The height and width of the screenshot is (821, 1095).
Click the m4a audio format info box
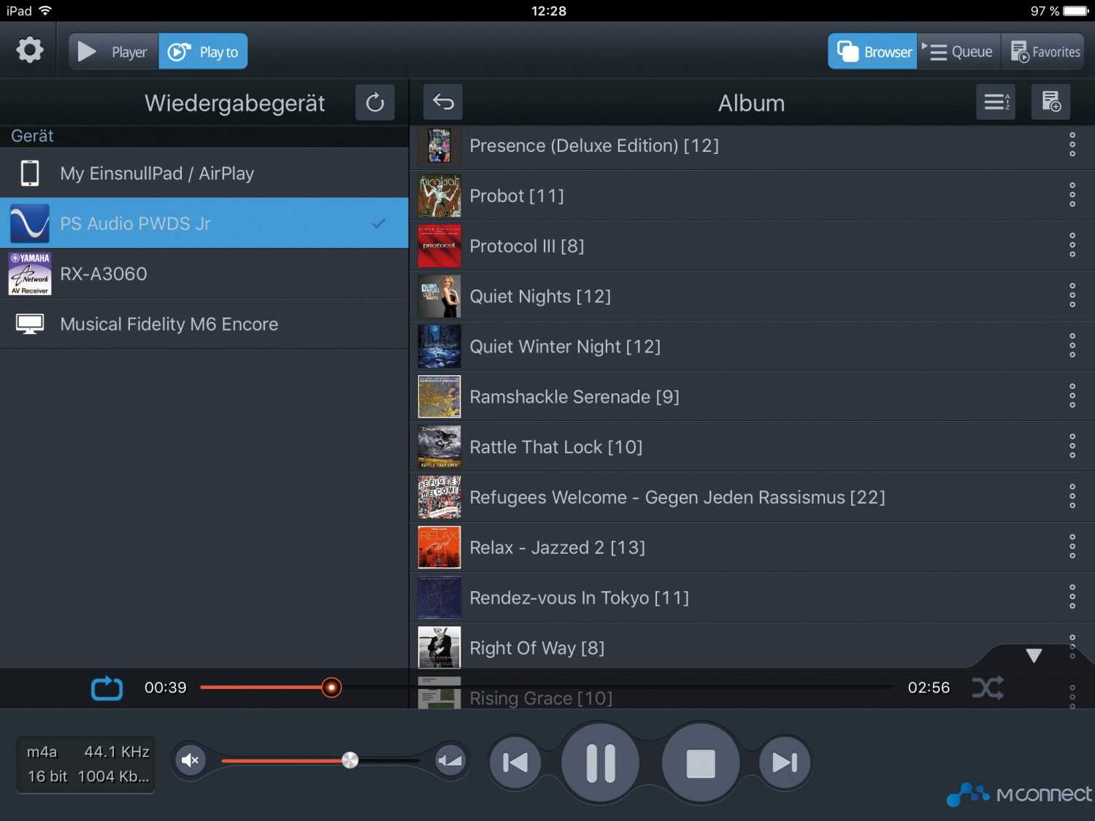[x=86, y=764]
